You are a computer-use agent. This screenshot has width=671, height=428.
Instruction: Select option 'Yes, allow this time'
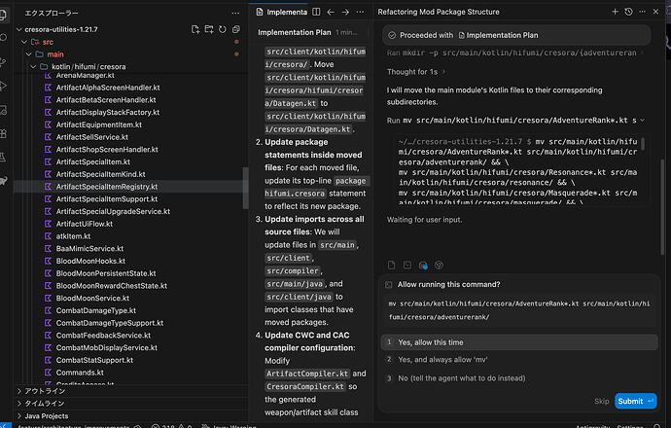pos(519,342)
